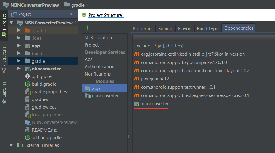Click the nbnconverter module icon in tree
The width and height of the screenshot is (275, 153).
[x=28, y=69]
